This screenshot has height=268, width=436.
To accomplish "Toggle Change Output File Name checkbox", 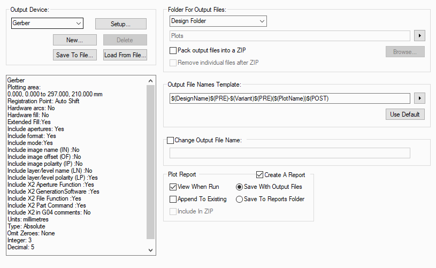I will [171, 141].
